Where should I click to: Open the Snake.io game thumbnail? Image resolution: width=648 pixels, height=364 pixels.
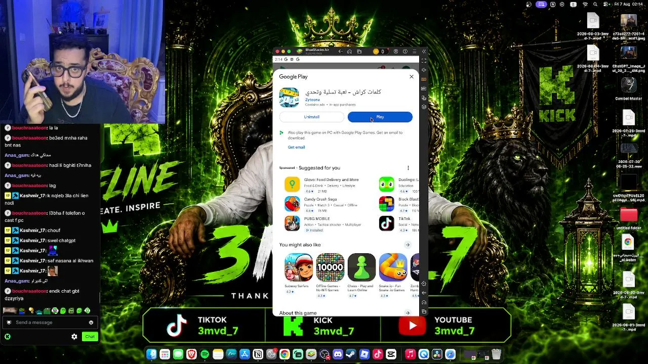click(x=393, y=267)
